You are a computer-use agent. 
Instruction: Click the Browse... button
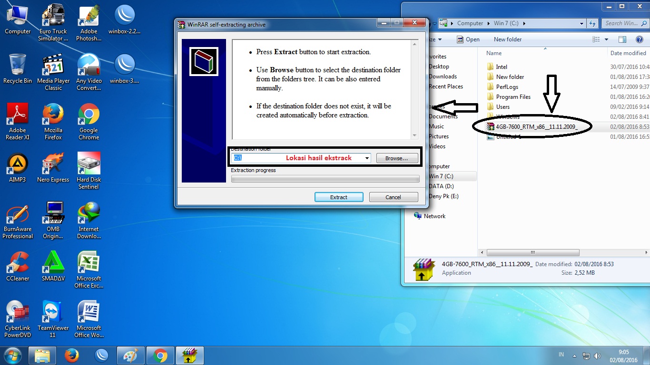click(397, 158)
